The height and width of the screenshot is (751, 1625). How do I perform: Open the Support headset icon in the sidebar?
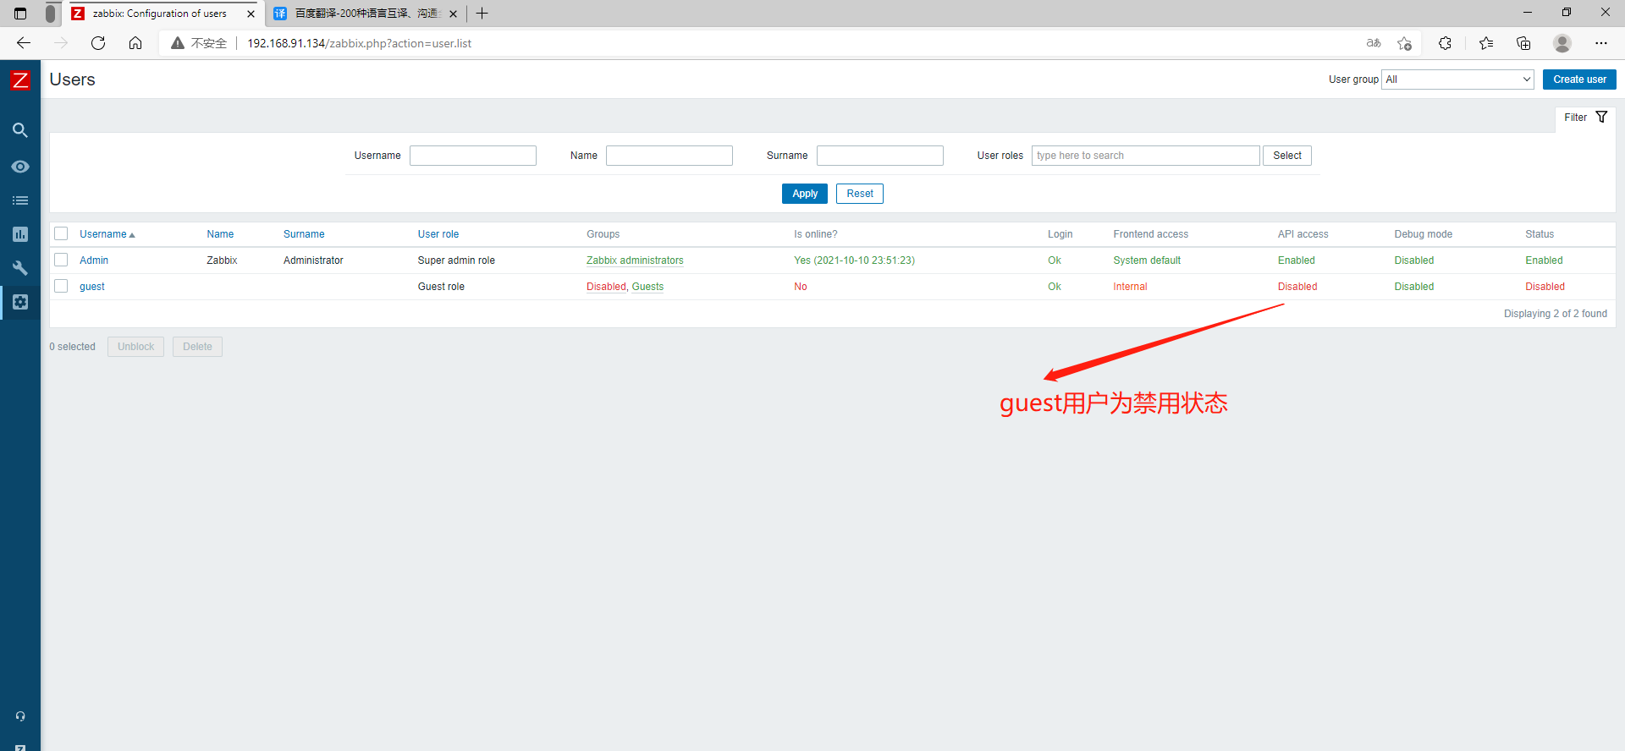(20, 716)
